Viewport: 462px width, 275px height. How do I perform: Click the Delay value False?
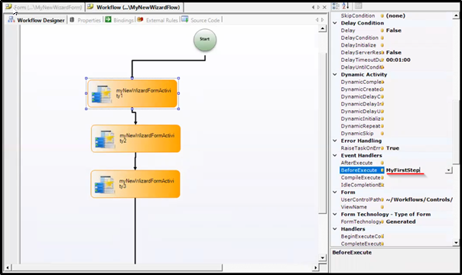click(x=394, y=31)
